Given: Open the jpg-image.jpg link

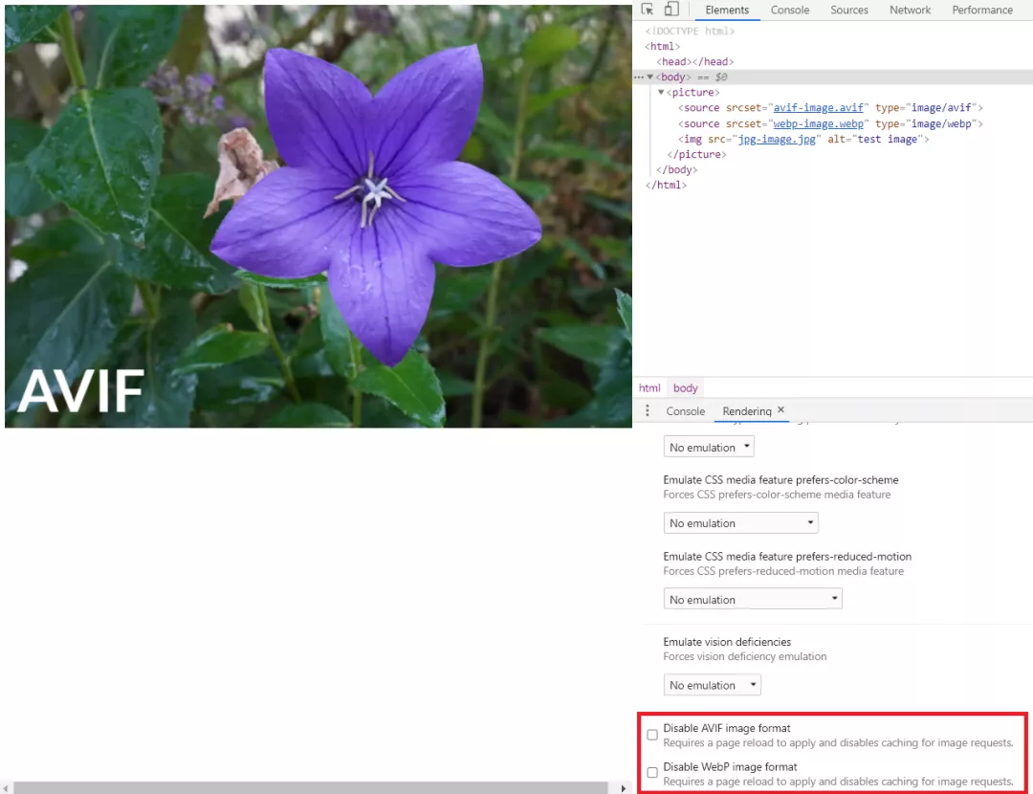Looking at the screenshot, I should pos(776,139).
